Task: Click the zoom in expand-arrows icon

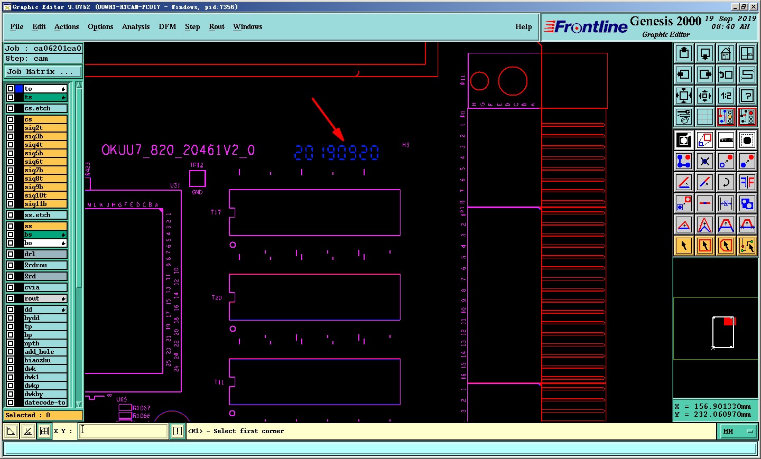Action: 684,96
